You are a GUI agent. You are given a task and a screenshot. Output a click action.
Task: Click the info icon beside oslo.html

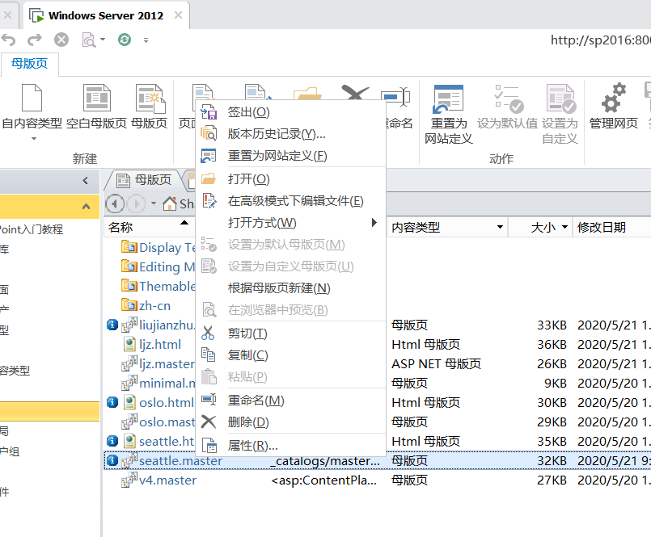click(x=112, y=402)
